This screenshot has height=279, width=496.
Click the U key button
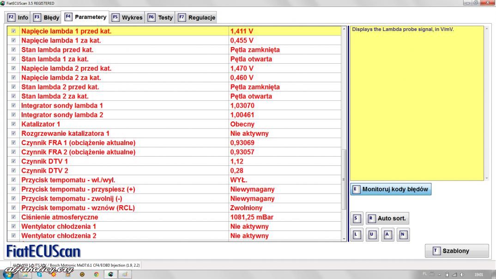[372, 235]
